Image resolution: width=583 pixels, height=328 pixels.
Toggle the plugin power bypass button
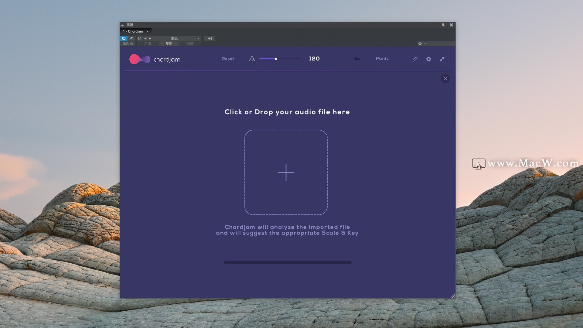pyautogui.click(x=124, y=39)
